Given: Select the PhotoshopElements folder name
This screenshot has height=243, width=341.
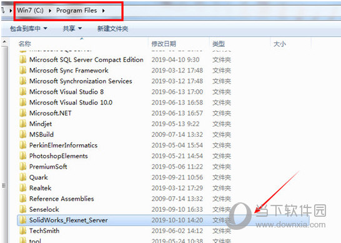Looking at the screenshot, I should coord(59,156).
